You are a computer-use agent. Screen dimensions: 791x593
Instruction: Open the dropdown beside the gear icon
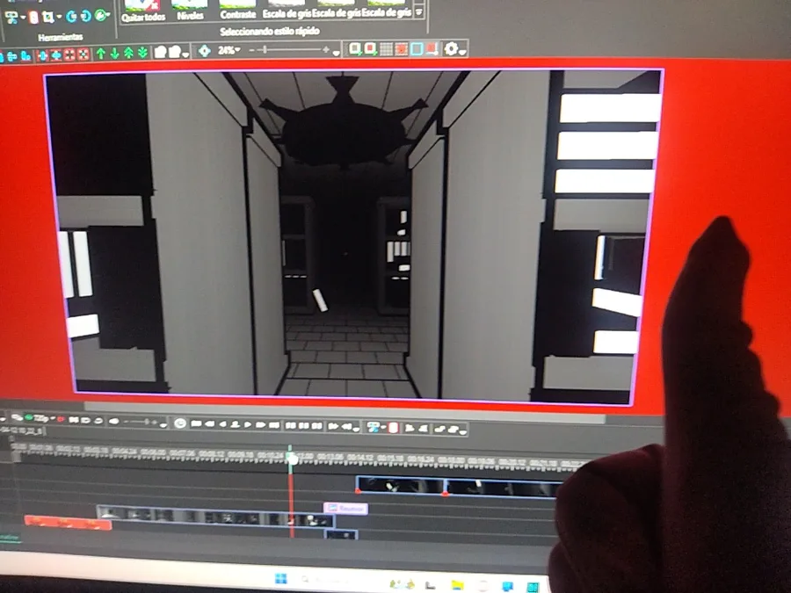tap(462, 51)
